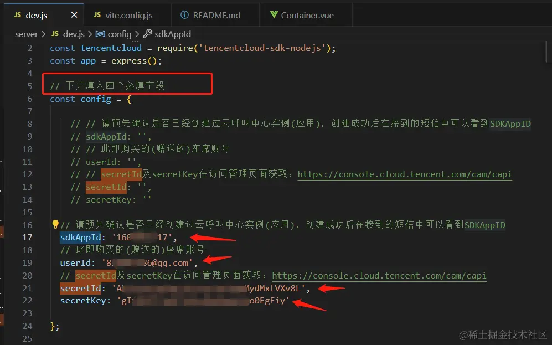
Task: Click 'tencentcloud-sdk-nodejs' string on line 2
Action: (262, 48)
